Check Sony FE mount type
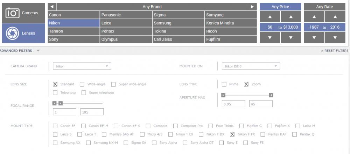Screen dimensions: 350x154 coord(246,143)
